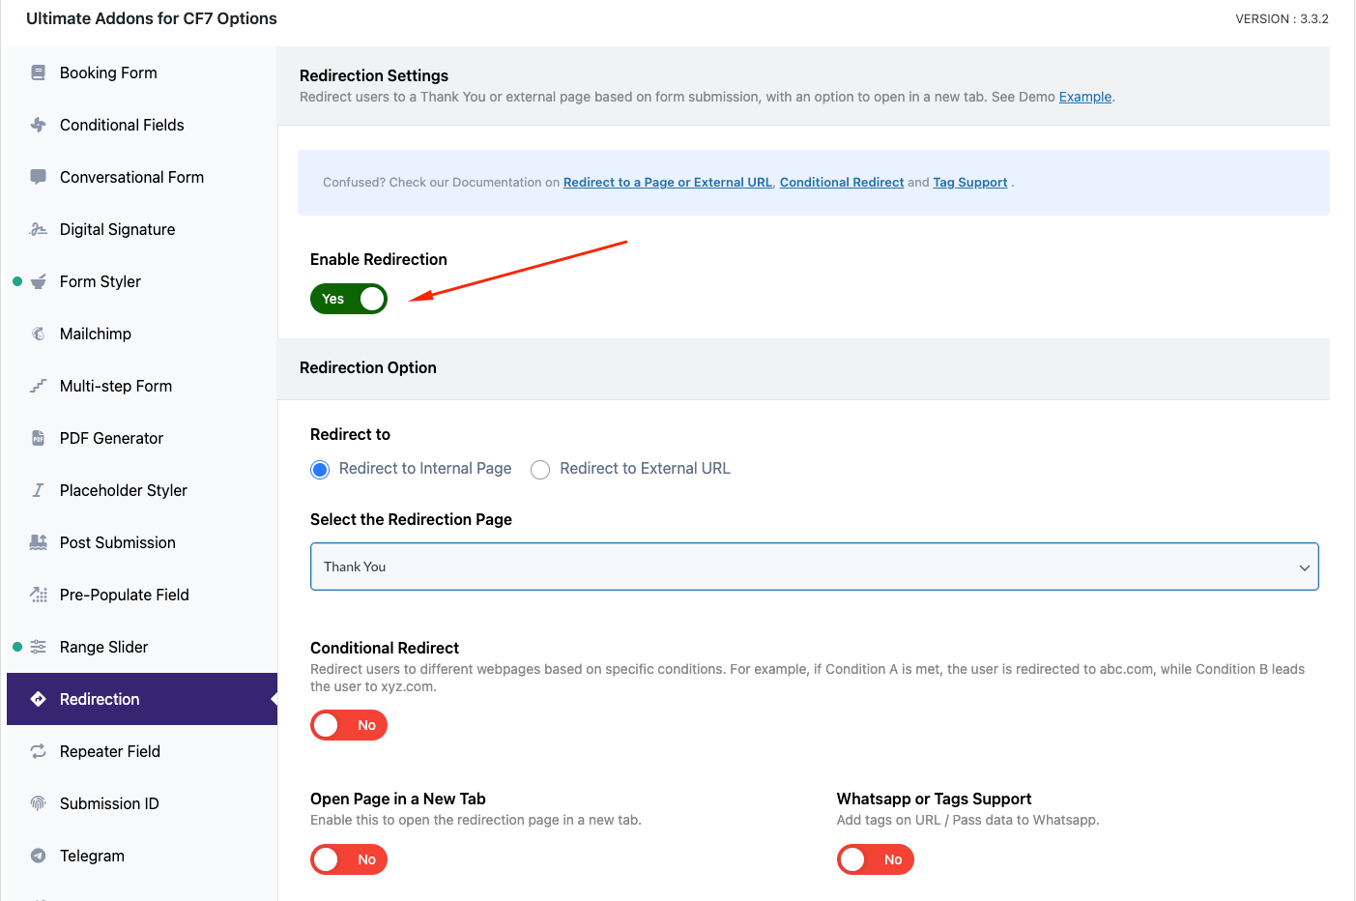Click the Conversational Form chat icon

(39, 176)
